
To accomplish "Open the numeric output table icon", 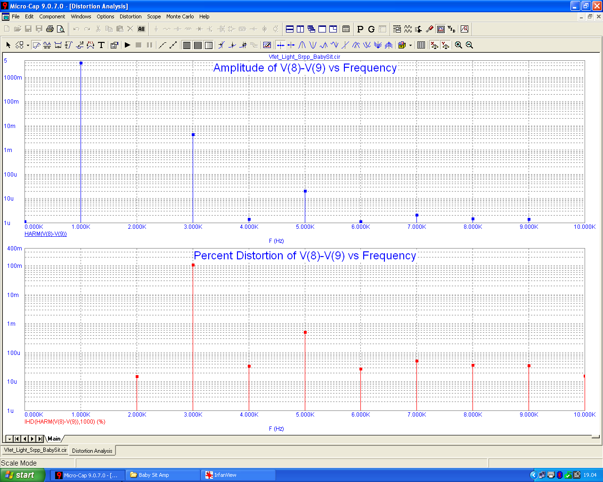I will pos(421,45).
